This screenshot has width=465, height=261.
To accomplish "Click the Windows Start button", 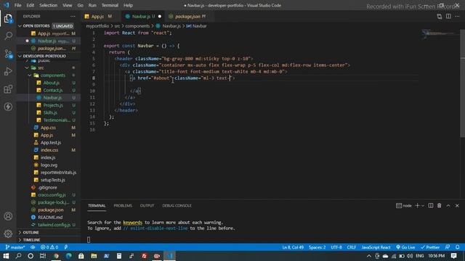I will (6, 256).
